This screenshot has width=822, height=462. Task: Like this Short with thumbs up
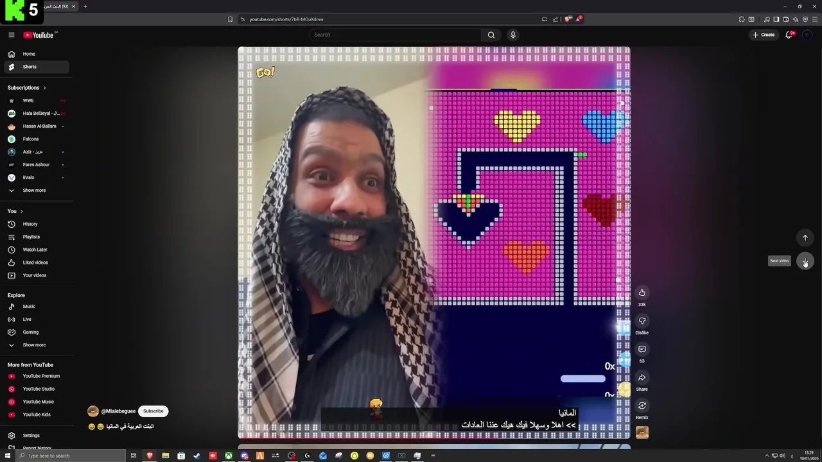(x=642, y=293)
